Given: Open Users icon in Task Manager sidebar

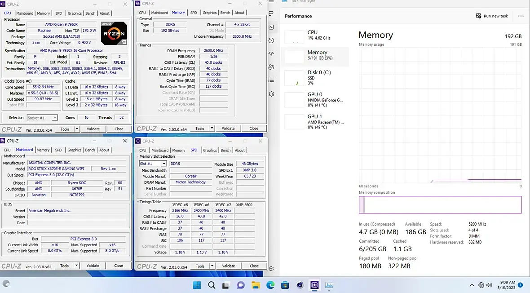Looking at the screenshot, I should (x=271, y=67).
